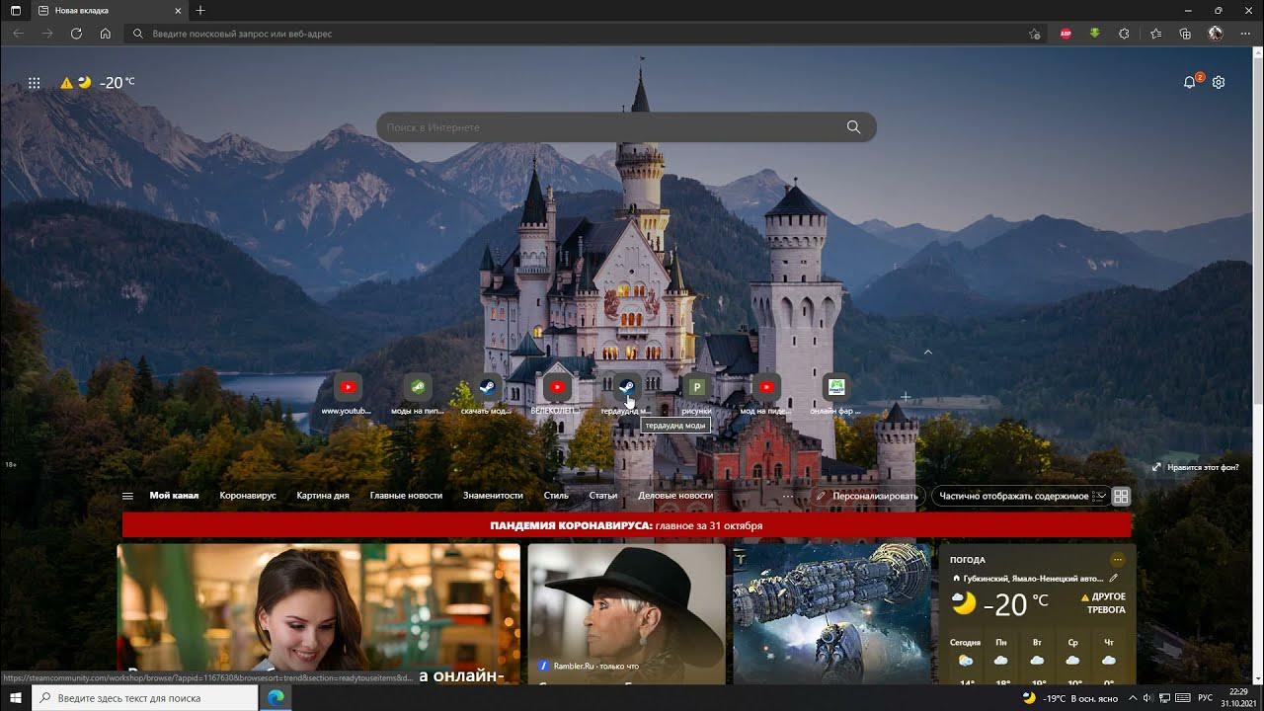The height and width of the screenshot is (711, 1264).
Task: Open the news feed hamburger menu
Action: point(127,496)
